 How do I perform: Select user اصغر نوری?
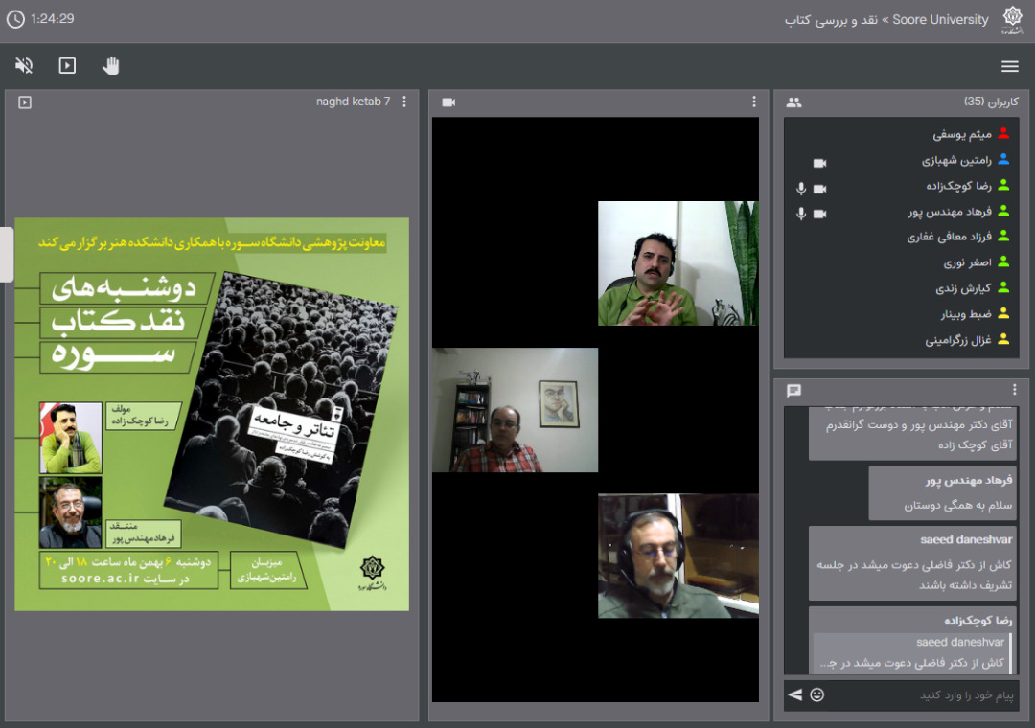pyautogui.click(x=901, y=262)
